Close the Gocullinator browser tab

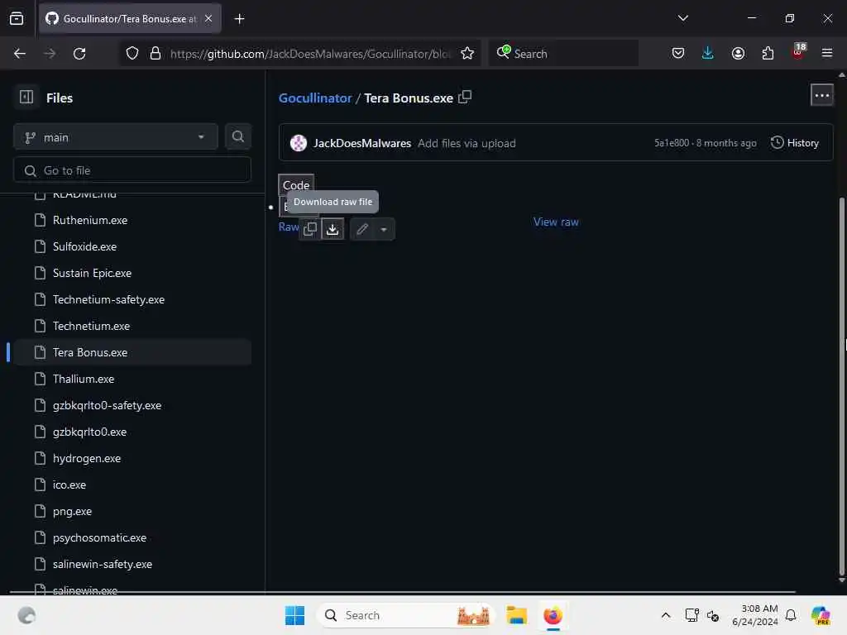(x=208, y=18)
